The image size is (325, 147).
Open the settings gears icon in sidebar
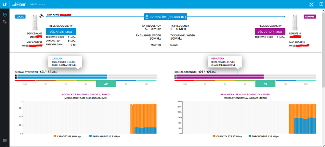click(x=5, y=21)
